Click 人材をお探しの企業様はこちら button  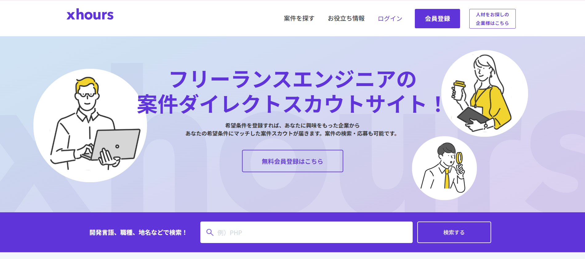pos(492,19)
